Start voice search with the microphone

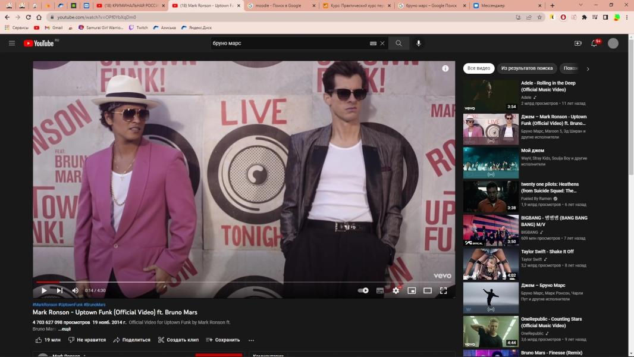[418, 43]
